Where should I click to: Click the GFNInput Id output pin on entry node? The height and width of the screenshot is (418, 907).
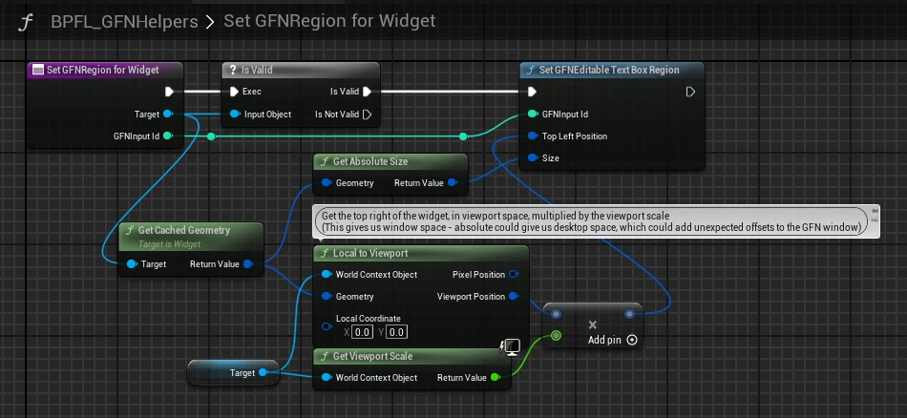167,136
